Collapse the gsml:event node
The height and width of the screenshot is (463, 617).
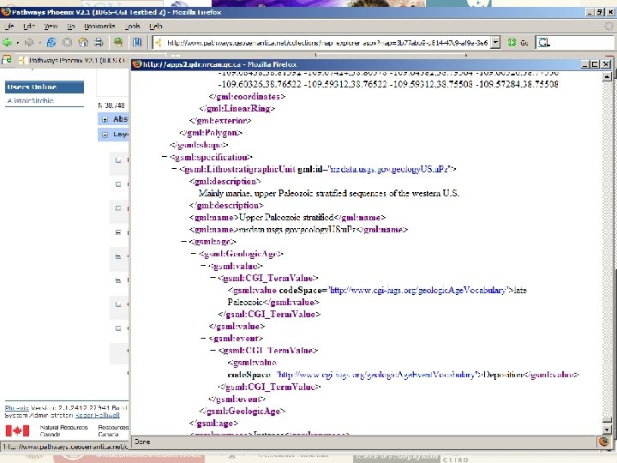(x=203, y=338)
